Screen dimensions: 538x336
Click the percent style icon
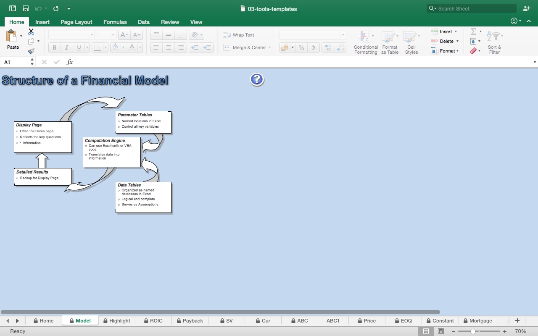[301, 47]
